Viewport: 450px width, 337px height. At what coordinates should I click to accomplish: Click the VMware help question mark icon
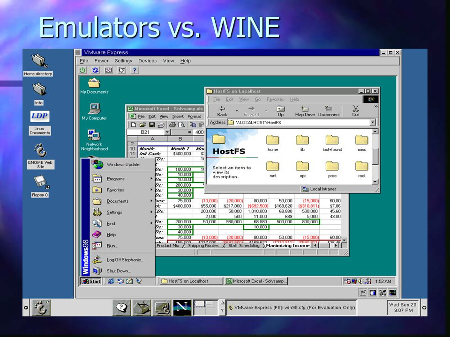coord(135,70)
